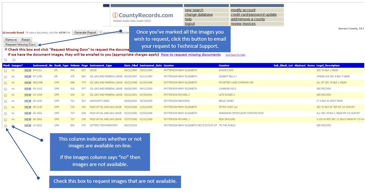Sort by the Date_Filed column header

pyautogui.click(x=131, y=65)
